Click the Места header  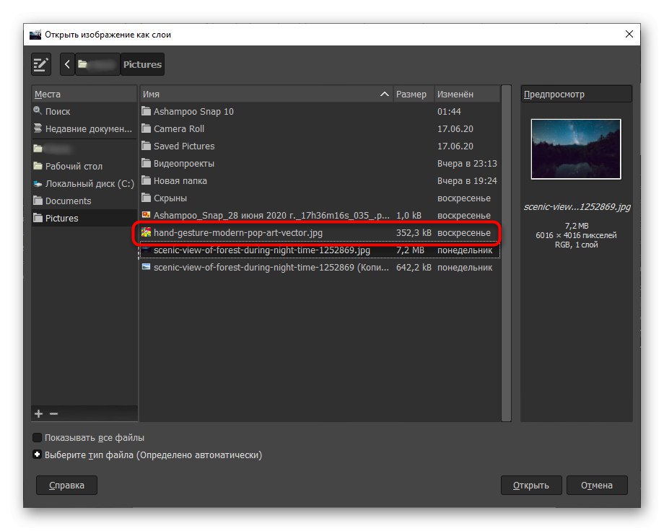(84, 94)
